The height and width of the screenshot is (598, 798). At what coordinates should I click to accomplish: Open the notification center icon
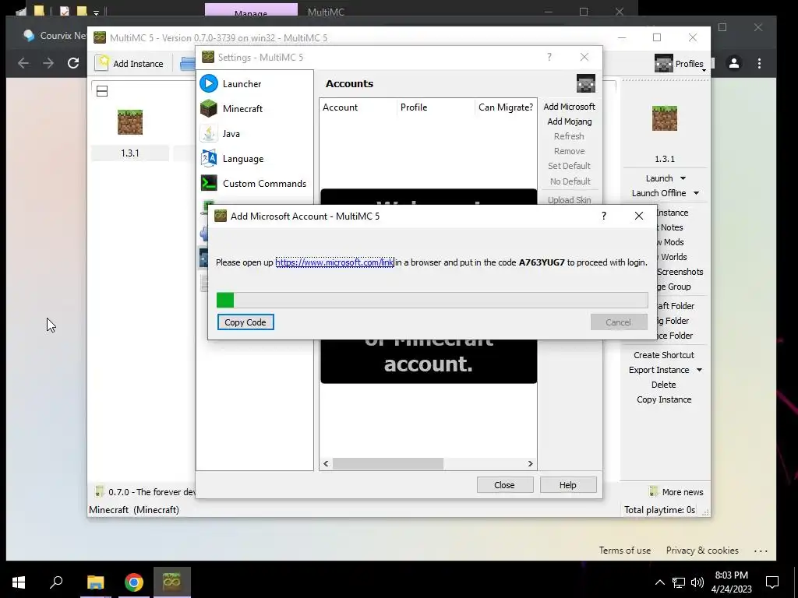point(772,582)
